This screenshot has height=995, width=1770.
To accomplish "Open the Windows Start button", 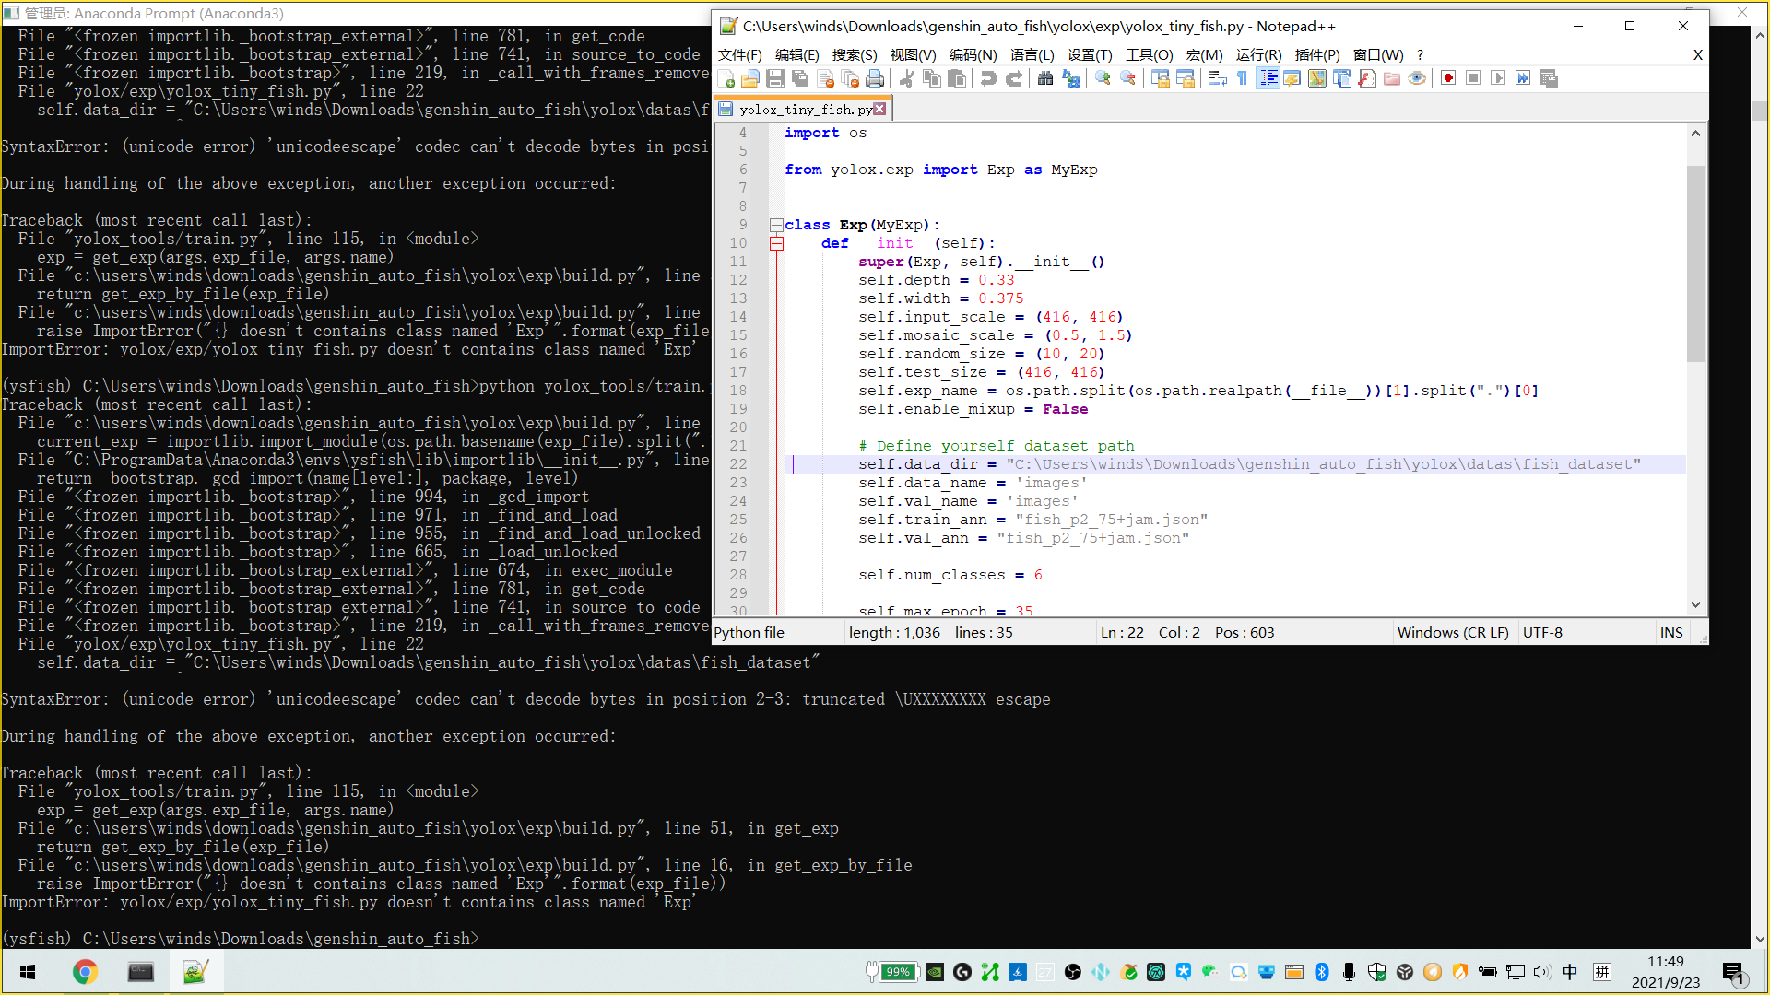I will [28, 972].
